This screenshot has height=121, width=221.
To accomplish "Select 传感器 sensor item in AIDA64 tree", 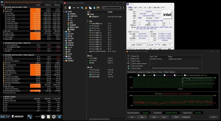I will 71,30.
